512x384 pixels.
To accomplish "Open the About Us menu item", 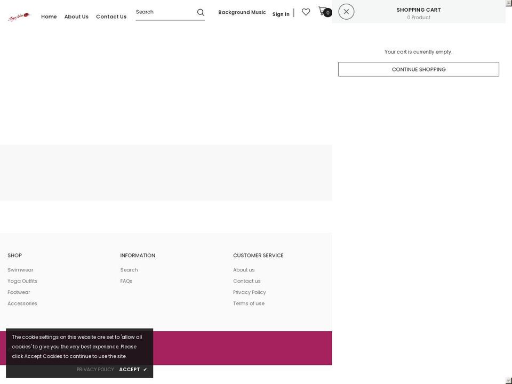I will tap(76, 17).
